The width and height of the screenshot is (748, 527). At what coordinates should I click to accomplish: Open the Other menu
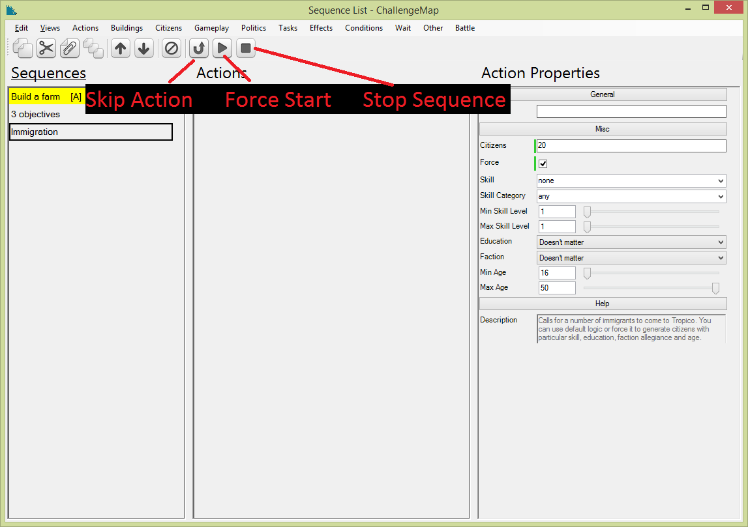click(x=433, y=27)
